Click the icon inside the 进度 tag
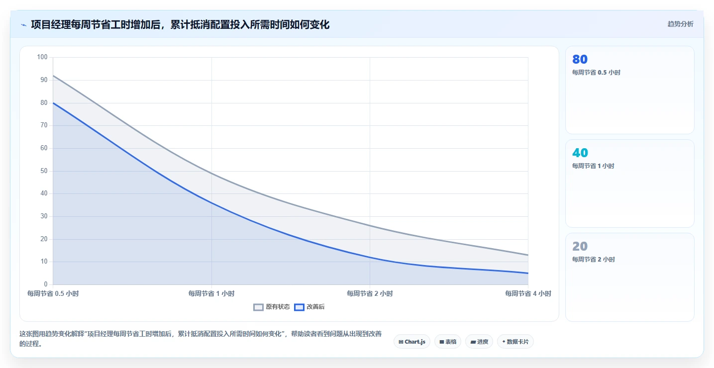This screenshot has width=714, height=368. point(473,342)
